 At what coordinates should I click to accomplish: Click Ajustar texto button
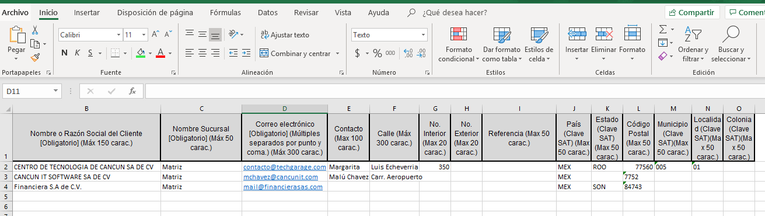coord(285,35)
